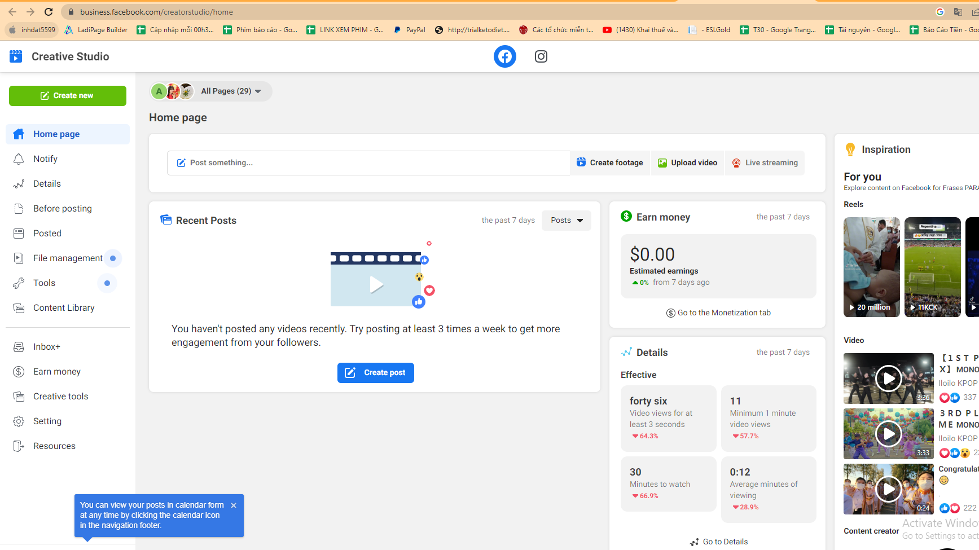Viewport: 979px width, 550px height.
Task: Open the YouTube (1430) Khai thuế bookmark
Action: (x=640, y=30)
